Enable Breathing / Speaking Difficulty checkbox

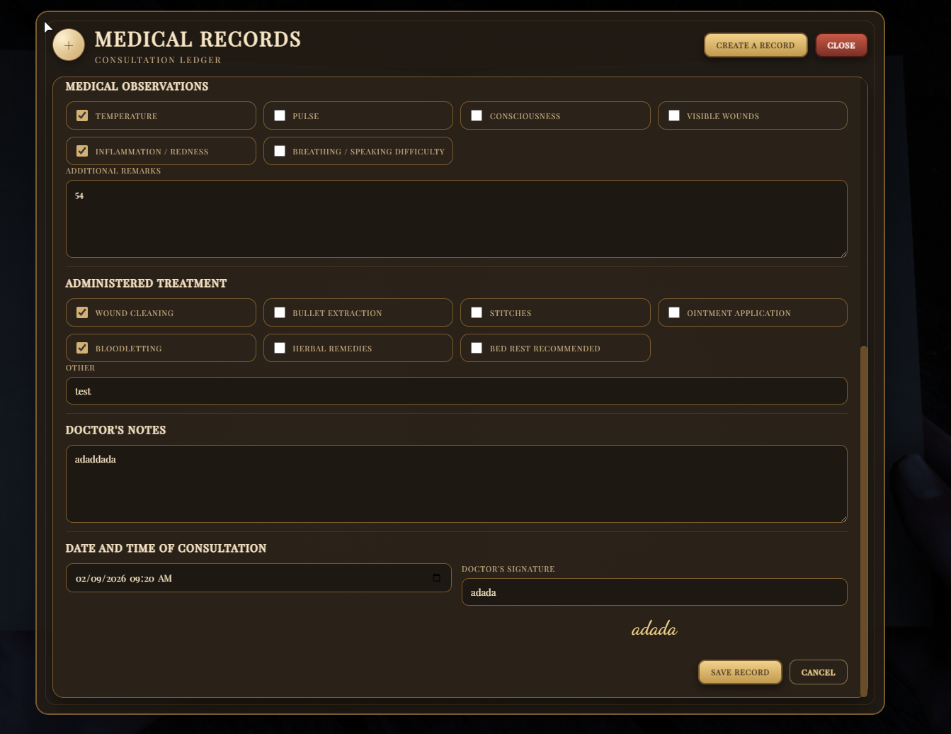pos(280,151)
